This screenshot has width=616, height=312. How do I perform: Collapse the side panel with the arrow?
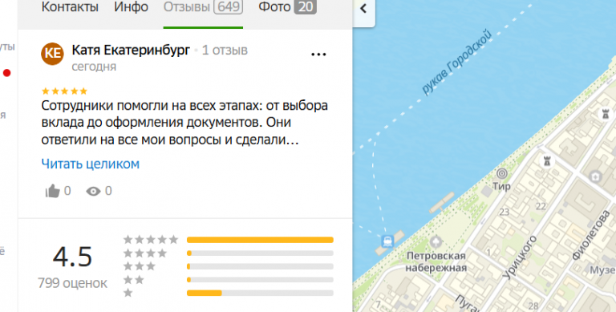coord(363,9)
